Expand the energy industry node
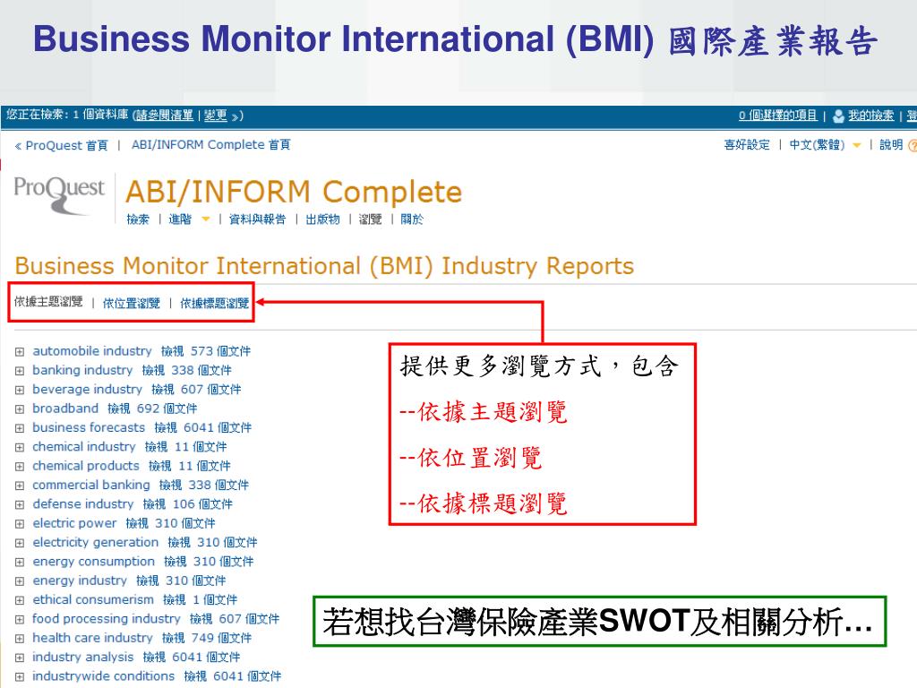The width and height of the screenshot is (917, 688). [x=20, y=581]
